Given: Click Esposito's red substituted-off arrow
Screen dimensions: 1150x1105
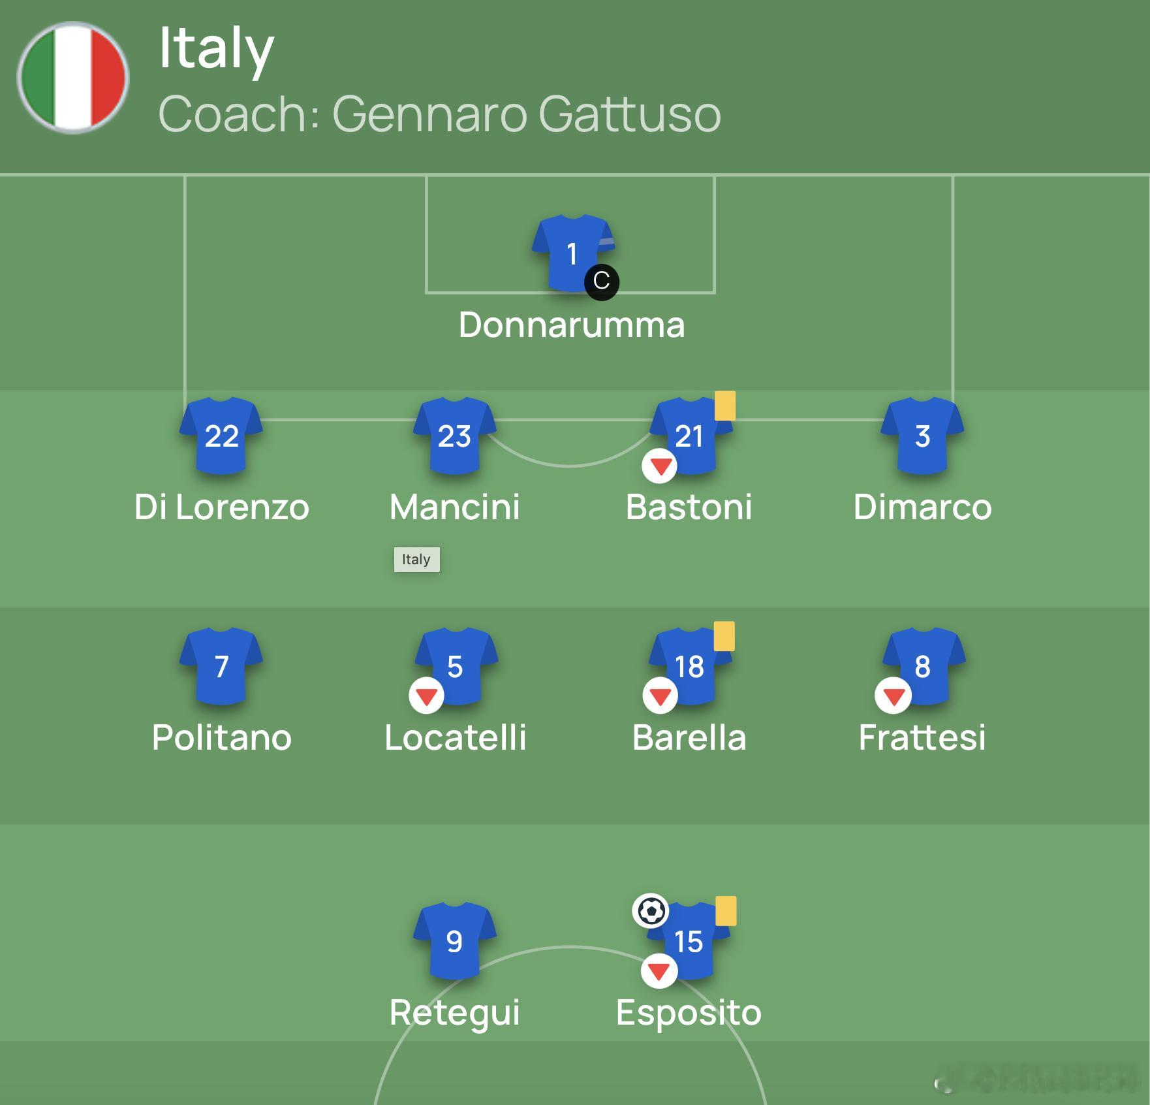Looking at the screenshot, I should pyautogui.click(x=659, y=972).
